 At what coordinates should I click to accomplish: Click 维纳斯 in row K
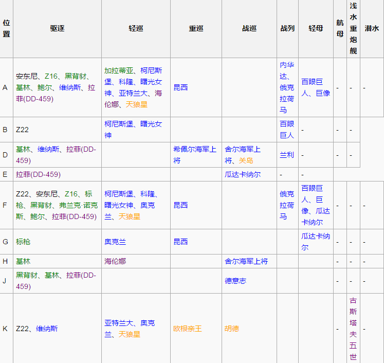[47, 329]
